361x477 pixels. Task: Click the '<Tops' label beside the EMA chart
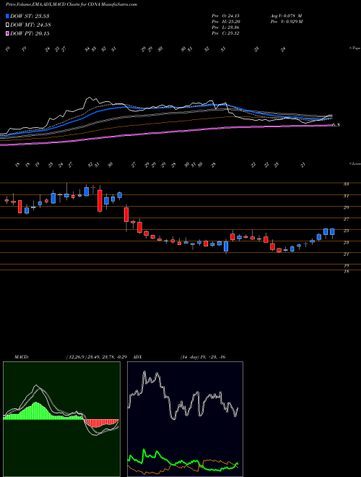point(355,48)
